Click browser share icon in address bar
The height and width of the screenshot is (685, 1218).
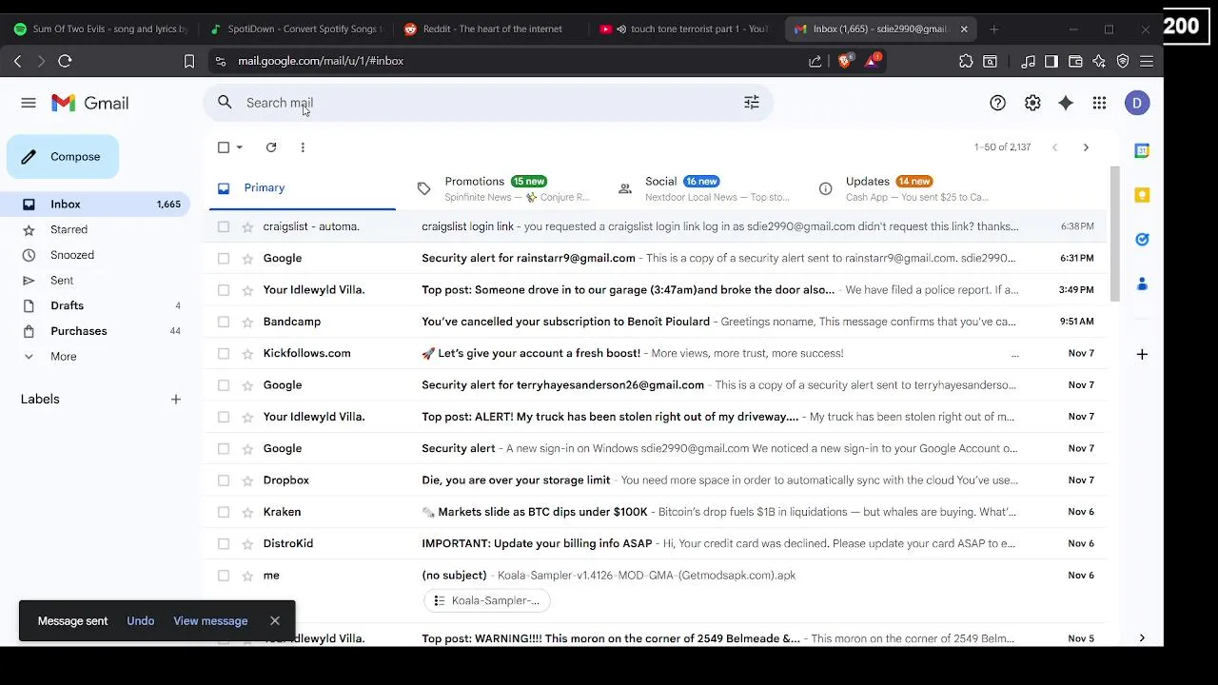(x=815, y=61)
